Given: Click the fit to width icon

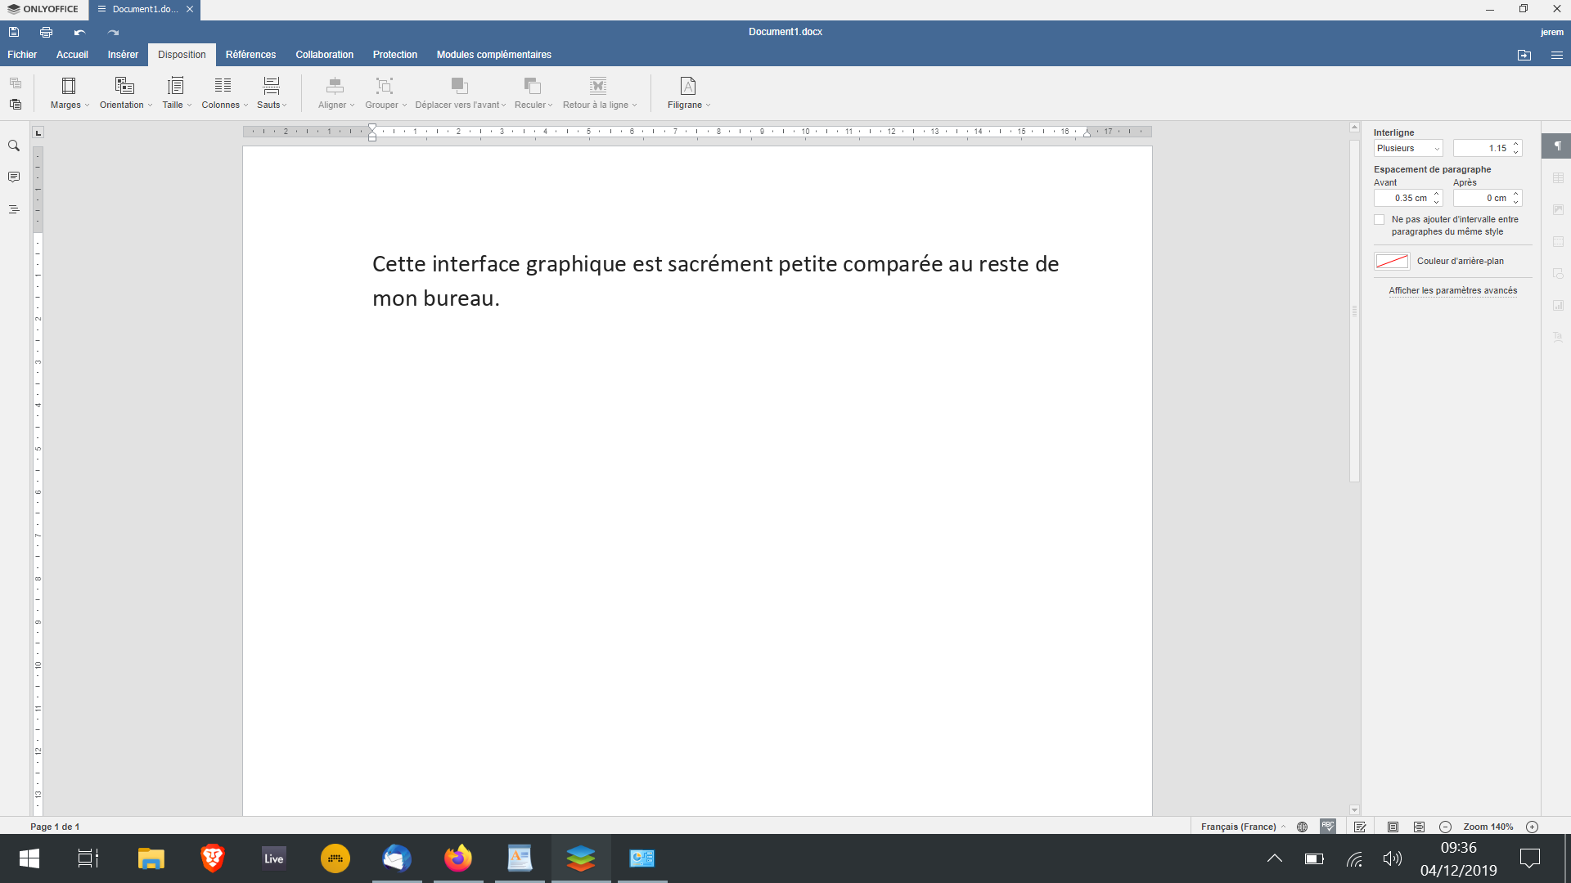Looking at the screenshot, I should [x=1419, y=827].
